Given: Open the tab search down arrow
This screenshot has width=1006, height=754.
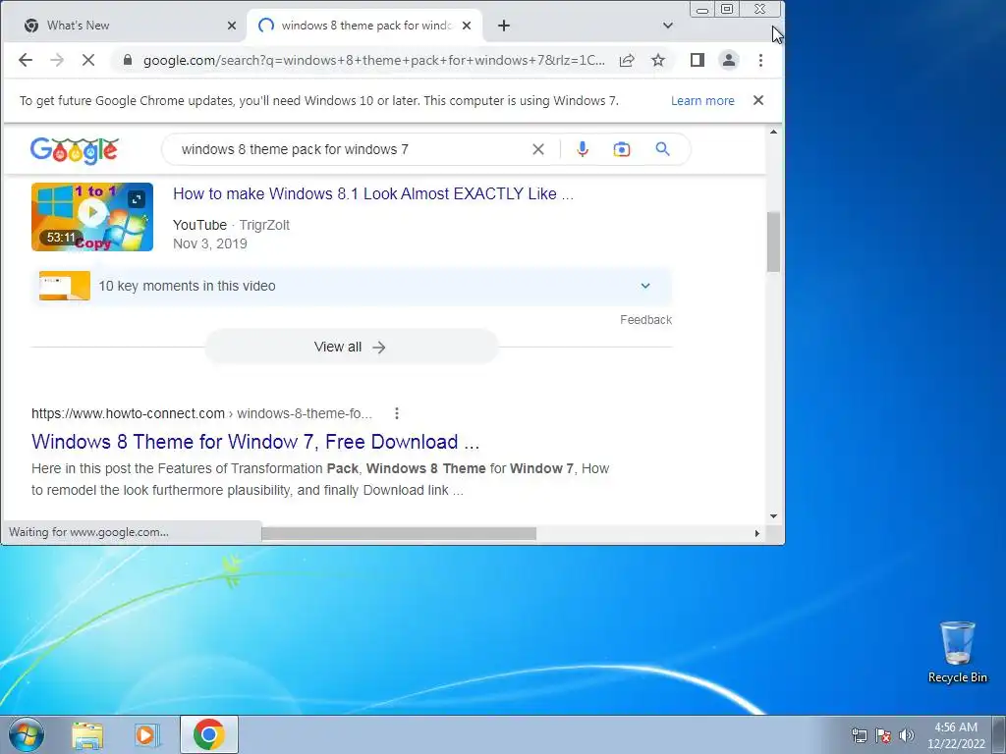Looking at the screenshot, I should [668, 26].
